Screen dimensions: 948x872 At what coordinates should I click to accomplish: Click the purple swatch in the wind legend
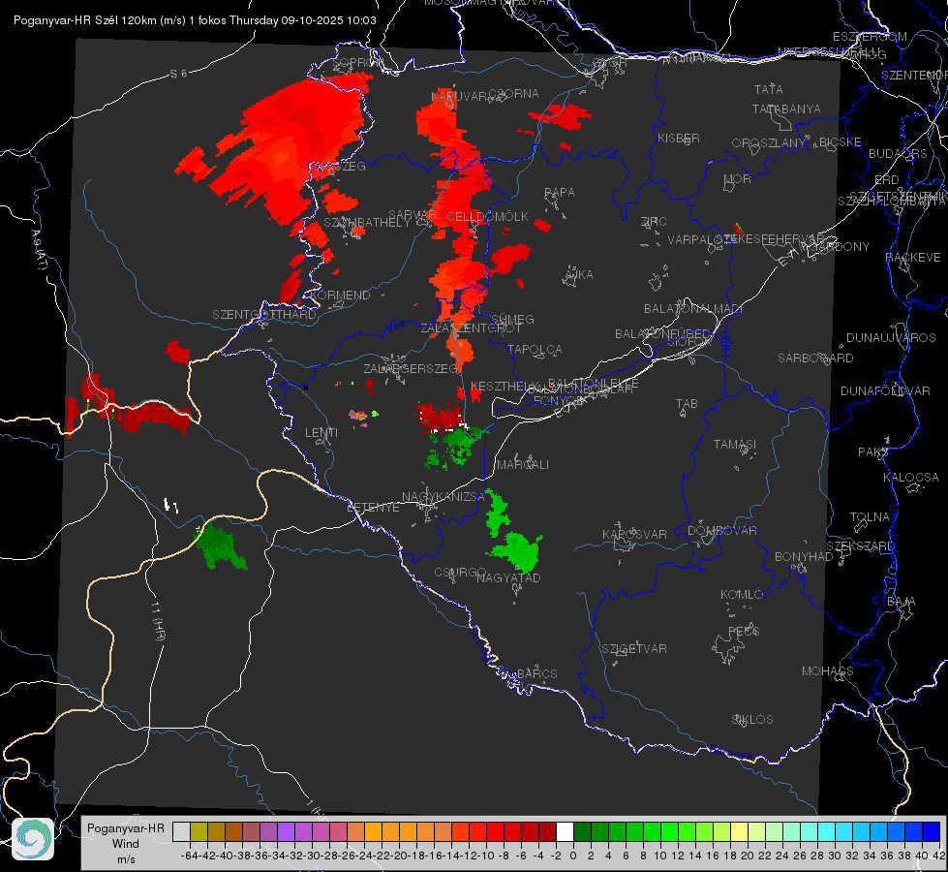pos(286,831)
